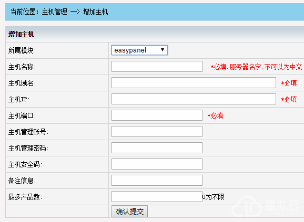This screenshot has height=222, width=304.
Task: Open the 所属模块 easypanel dropdown
Action: [139, 50]
